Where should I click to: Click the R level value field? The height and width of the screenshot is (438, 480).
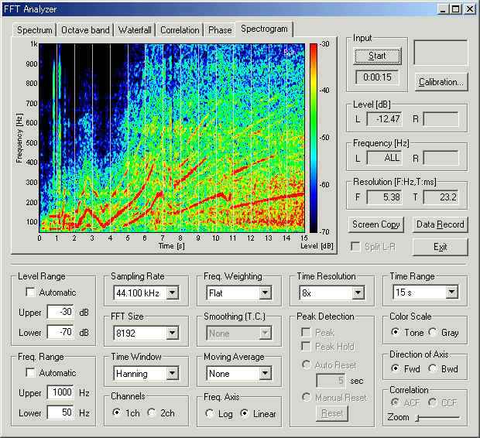441,118
